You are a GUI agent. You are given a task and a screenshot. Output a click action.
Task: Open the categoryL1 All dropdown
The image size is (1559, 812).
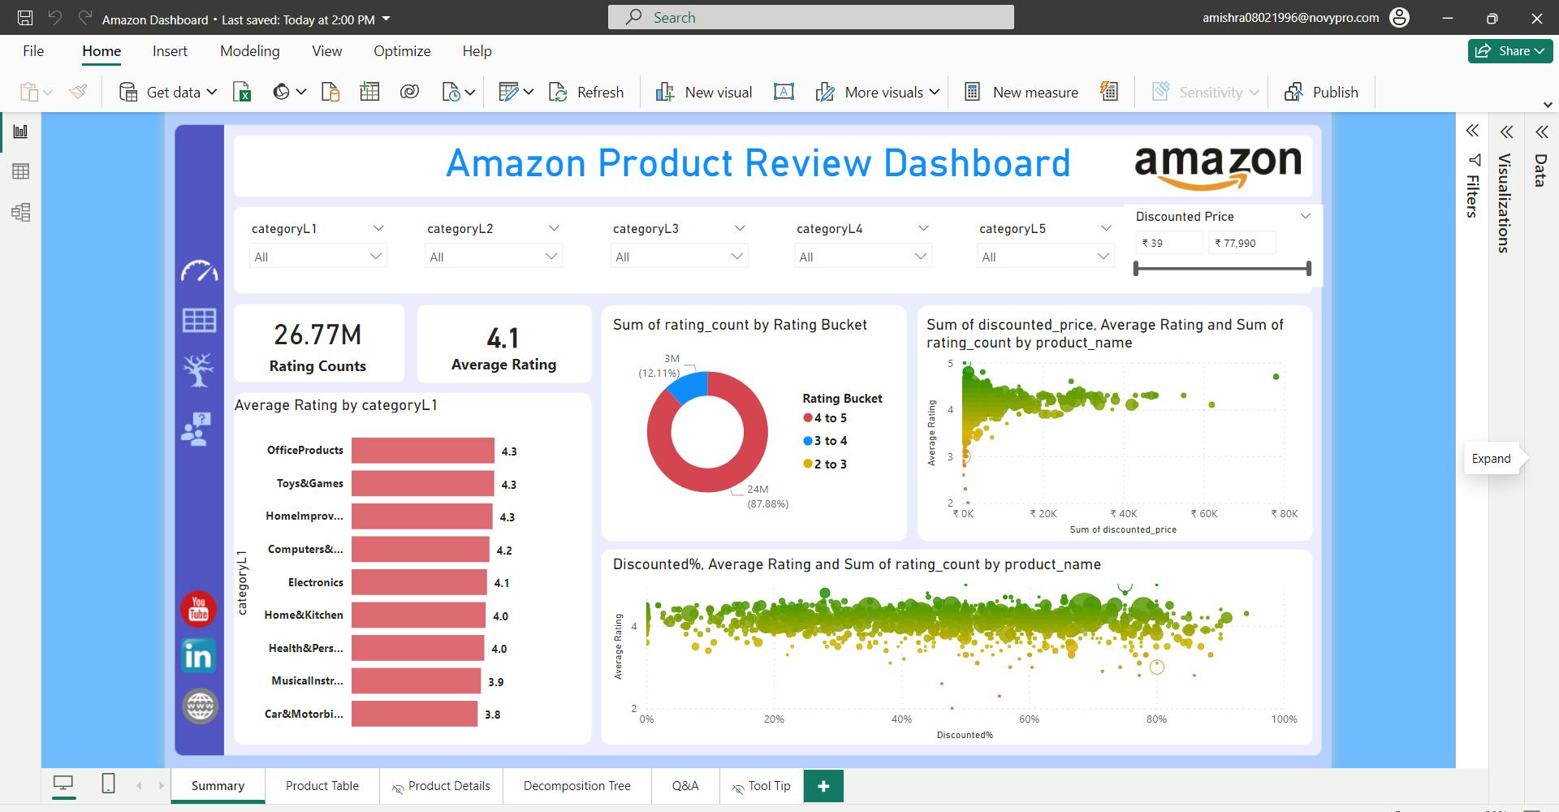click(x=317, y=257)
